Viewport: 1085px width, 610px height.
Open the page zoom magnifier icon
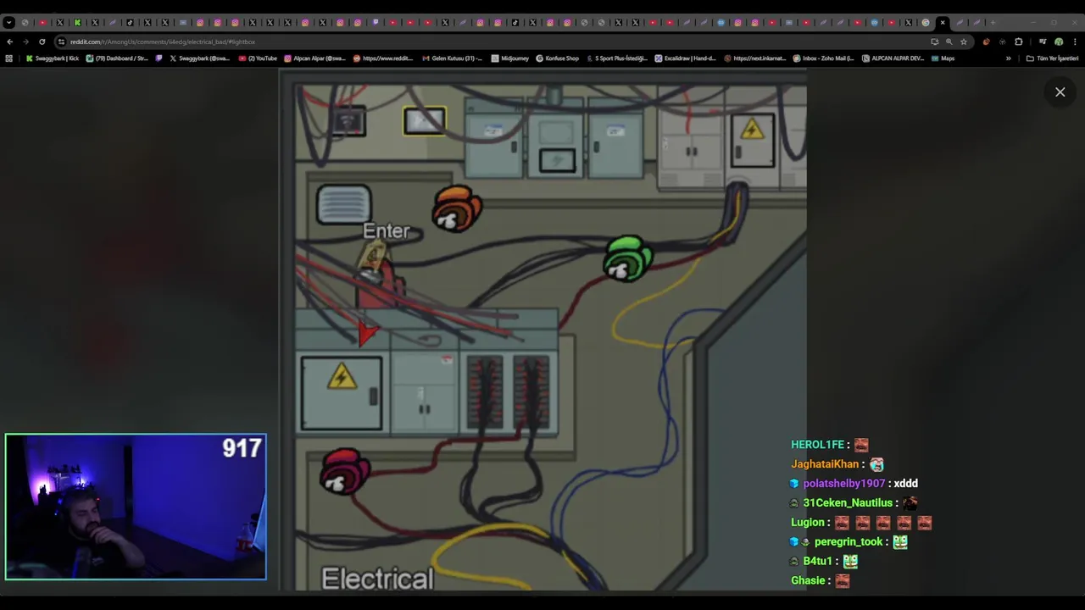click(x=949, y=42)
